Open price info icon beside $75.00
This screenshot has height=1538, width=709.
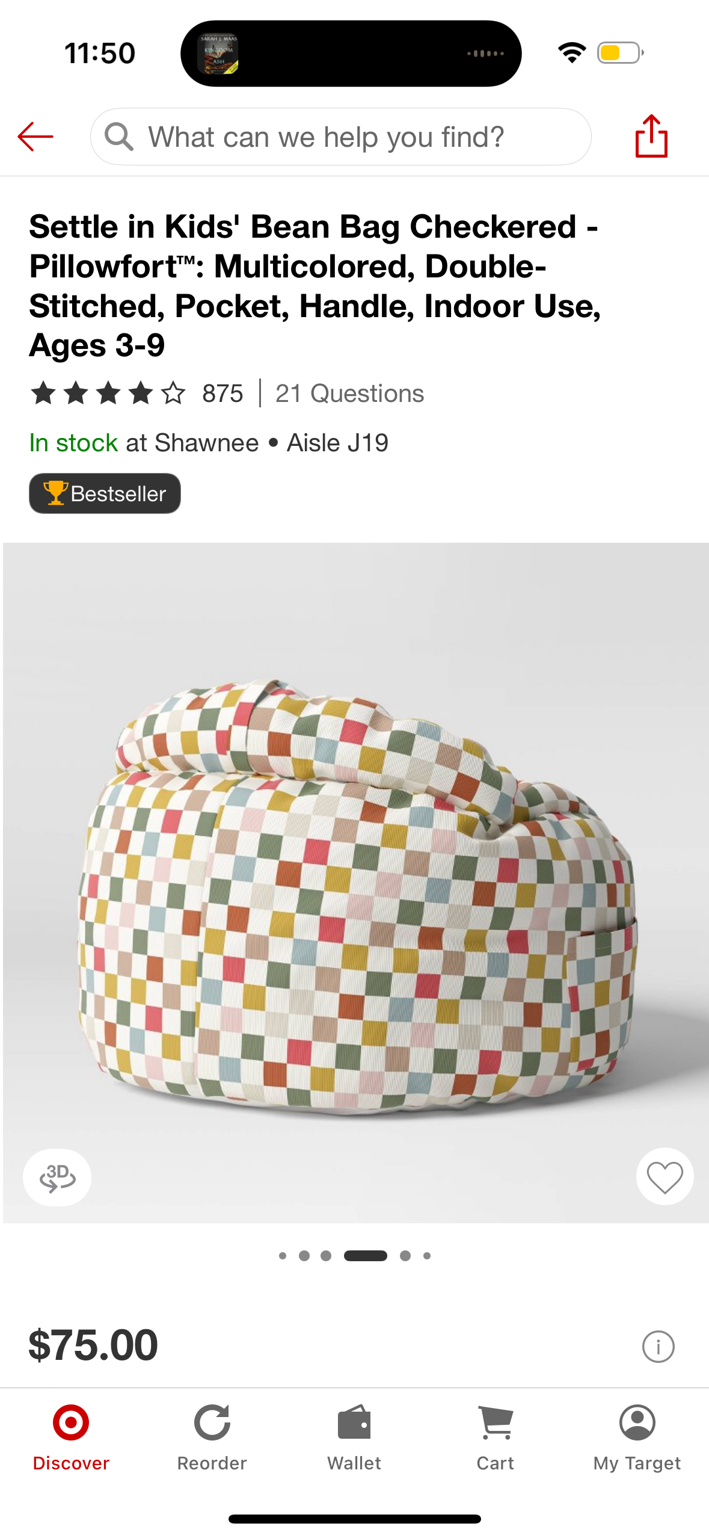[658, 1346]
